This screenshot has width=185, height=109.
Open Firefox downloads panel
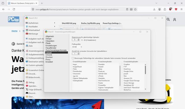[154, 9]
